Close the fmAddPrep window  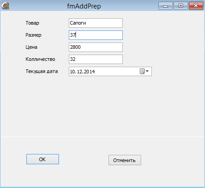coord(196,6)
